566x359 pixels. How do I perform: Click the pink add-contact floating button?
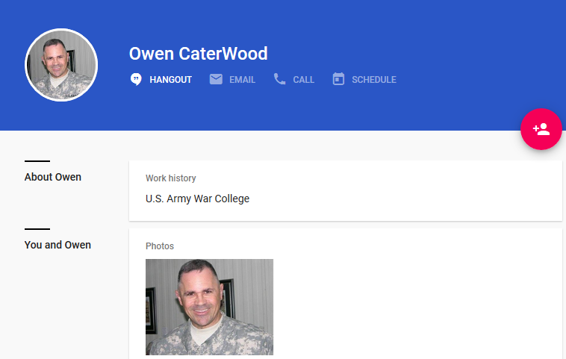pyautogui.click(x=541, y=129)
